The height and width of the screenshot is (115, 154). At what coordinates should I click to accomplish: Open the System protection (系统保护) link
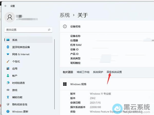(98, 72)
